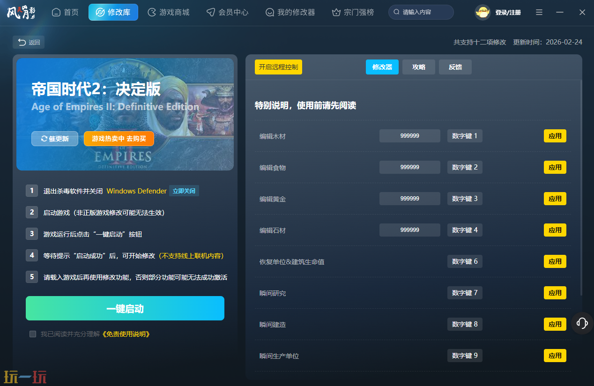This screenshot has width=594, height=386.
Task: Click the 帝国时代2：决定版 title
Action: tap(96, 89)
